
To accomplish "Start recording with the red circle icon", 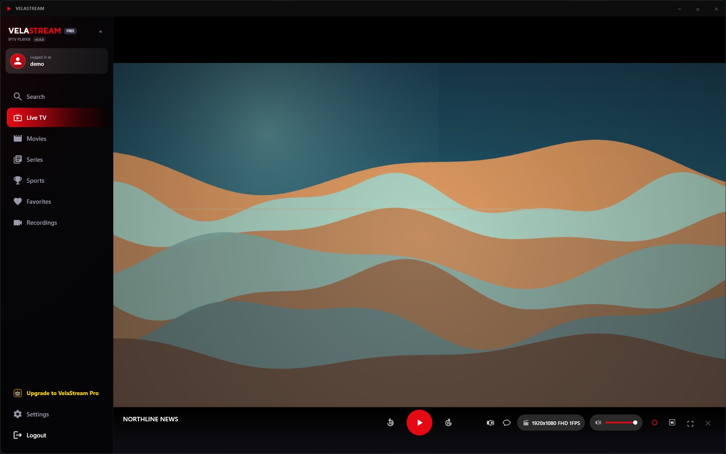I will (654, 423).
